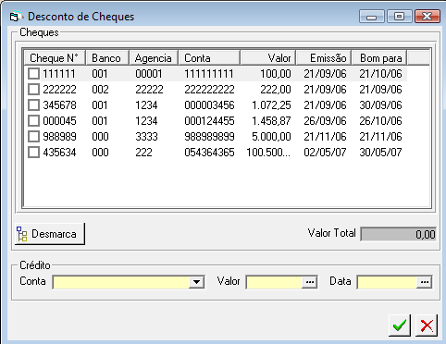Select agency cell 00001
Viewport: 446px width, 344px height.
point(149,74)
